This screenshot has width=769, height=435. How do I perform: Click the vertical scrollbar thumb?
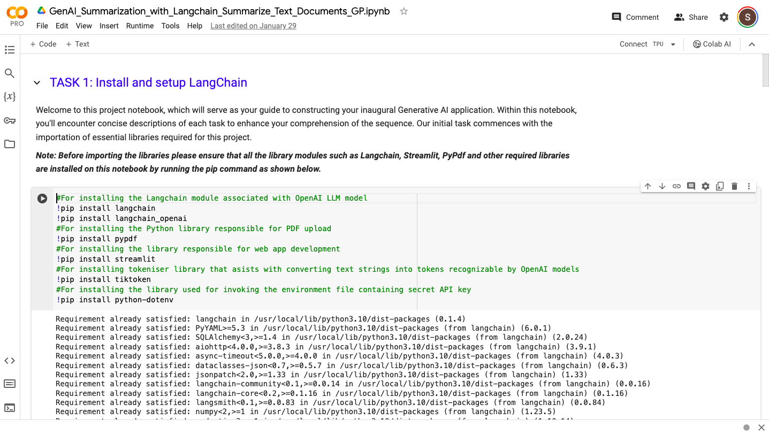point(765,70)
